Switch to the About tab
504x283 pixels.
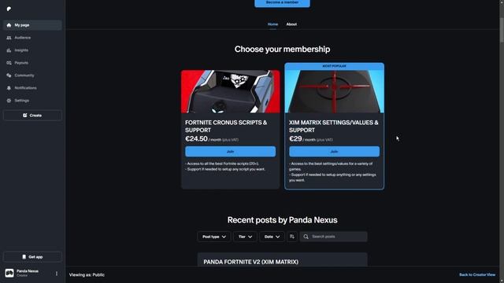291,24
